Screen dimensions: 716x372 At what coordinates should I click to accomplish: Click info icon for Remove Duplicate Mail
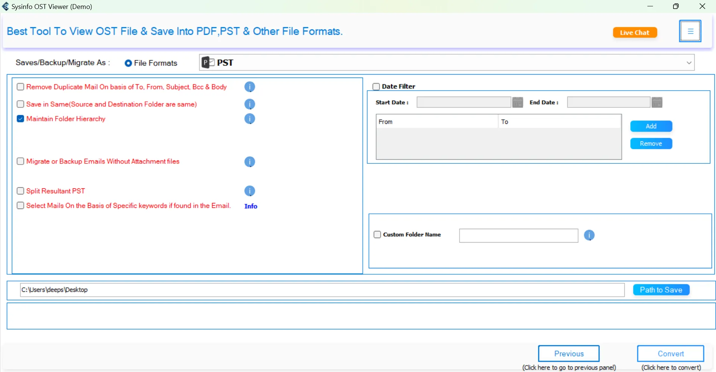[x=249, y=87]
